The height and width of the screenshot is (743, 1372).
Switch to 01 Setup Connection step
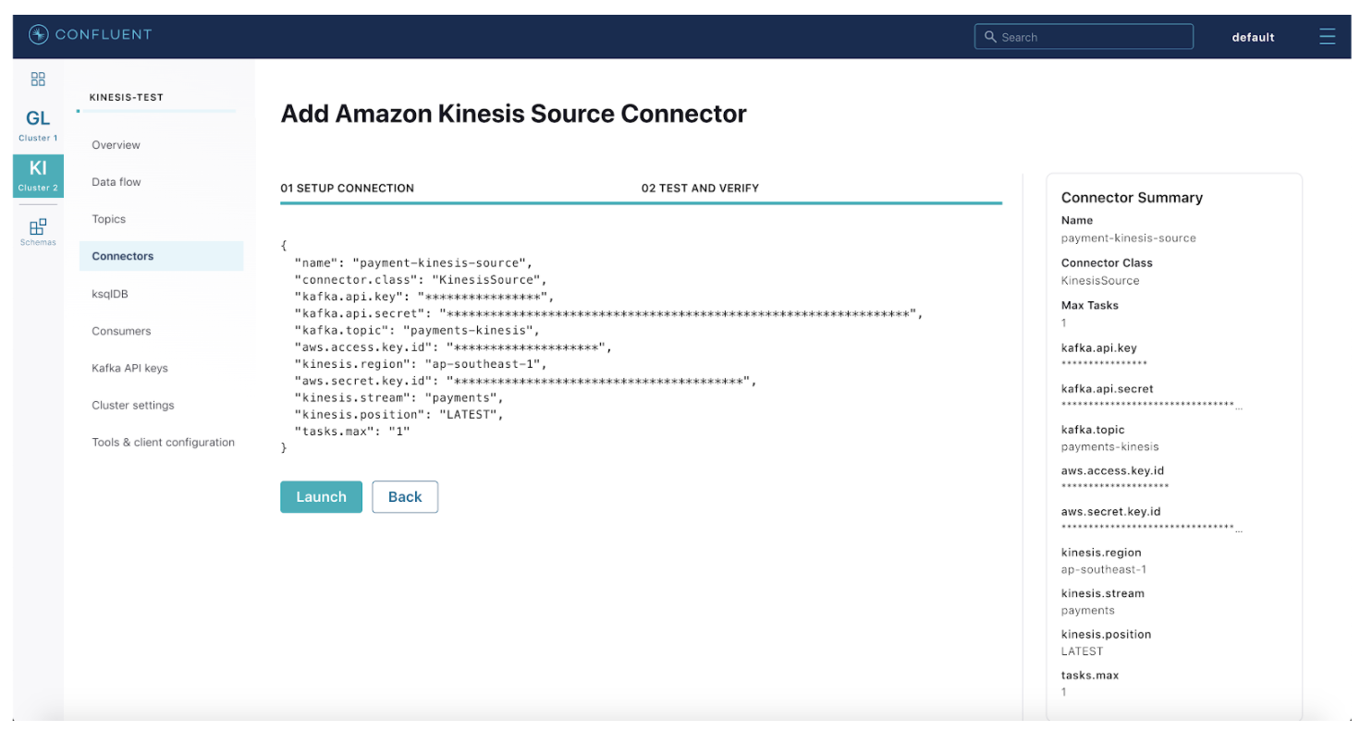[347, 188]
